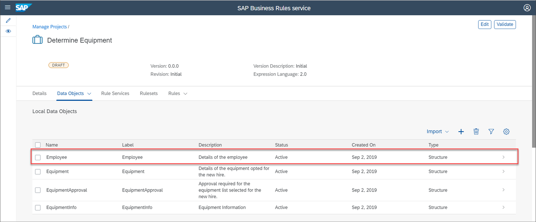536x222 pixels.
Task: Click the Employee name cell
Action: pyautogui.click(x=57, y=157)
